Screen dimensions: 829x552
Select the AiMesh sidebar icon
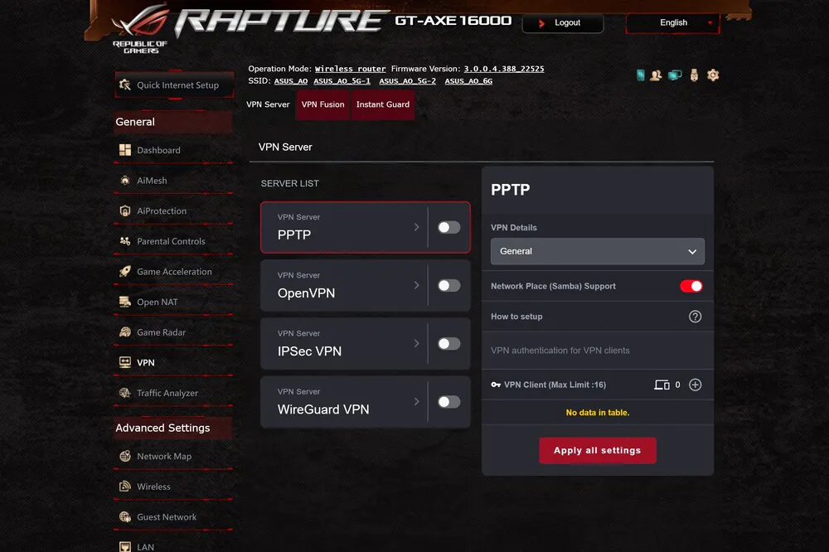(x=125, y=181)
